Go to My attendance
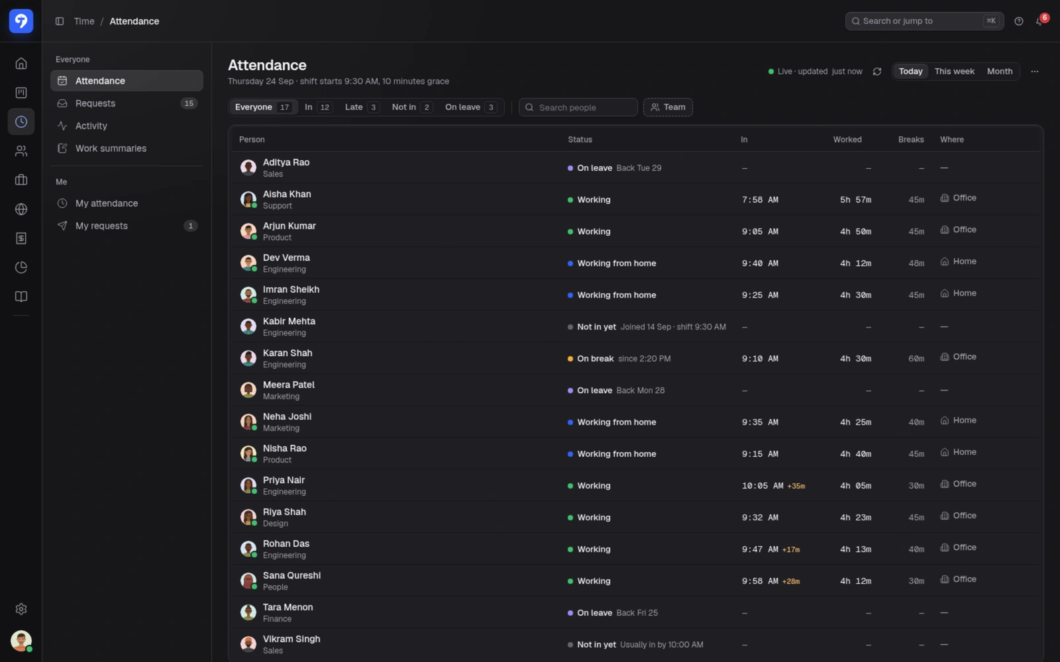Screen dimensions: 1060x662 click(x=127, y=203)
